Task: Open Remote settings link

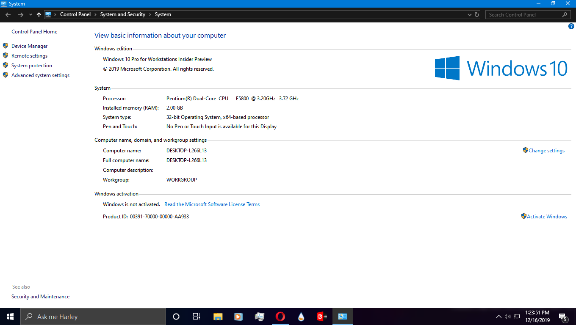Action: [x=29, y=56]
